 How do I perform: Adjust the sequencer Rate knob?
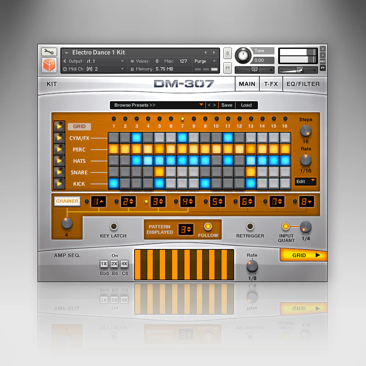point(306,160)
